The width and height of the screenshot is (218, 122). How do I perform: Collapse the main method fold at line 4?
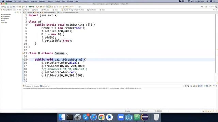pyautogui.click(x=28, y=25)
